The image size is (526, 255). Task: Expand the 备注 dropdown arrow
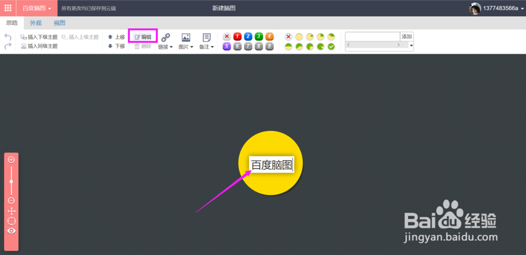(x=213, y=47)
